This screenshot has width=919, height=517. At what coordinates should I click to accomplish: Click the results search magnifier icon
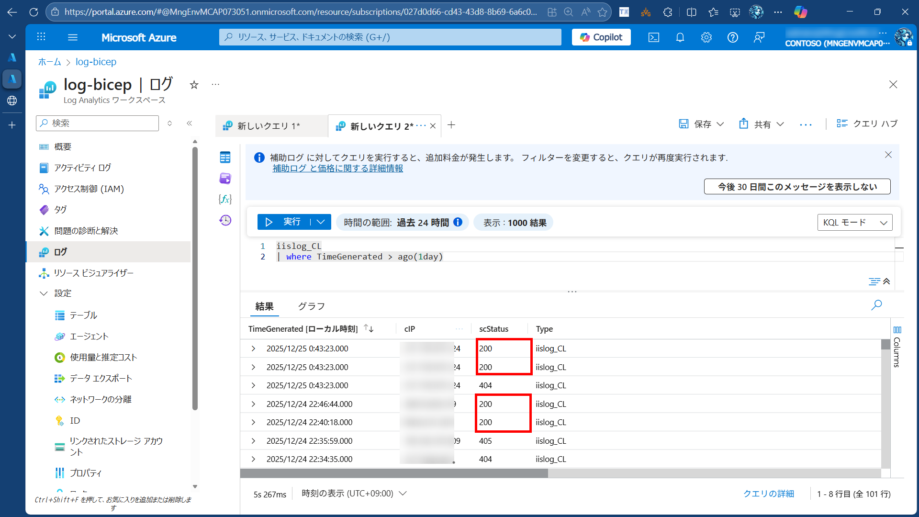(x=876, y=305)
